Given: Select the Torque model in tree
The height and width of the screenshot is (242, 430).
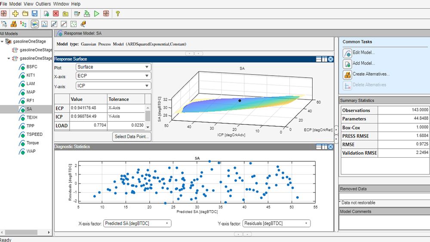Looking at the screenshot, I should pyautogui.click(x=32, y=143).
